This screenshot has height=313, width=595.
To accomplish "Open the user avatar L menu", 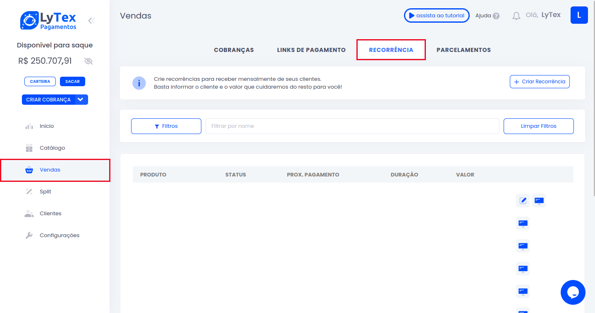I will 579,15.
